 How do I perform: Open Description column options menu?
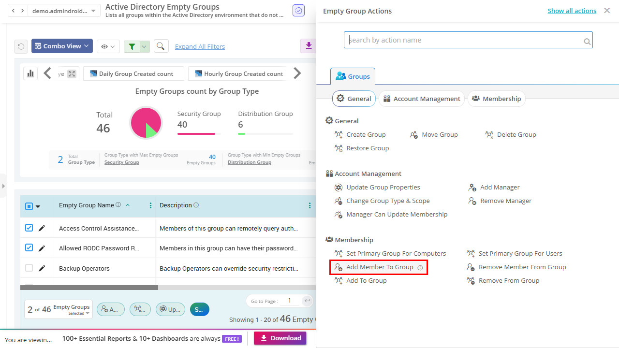[x=310, y=205]
